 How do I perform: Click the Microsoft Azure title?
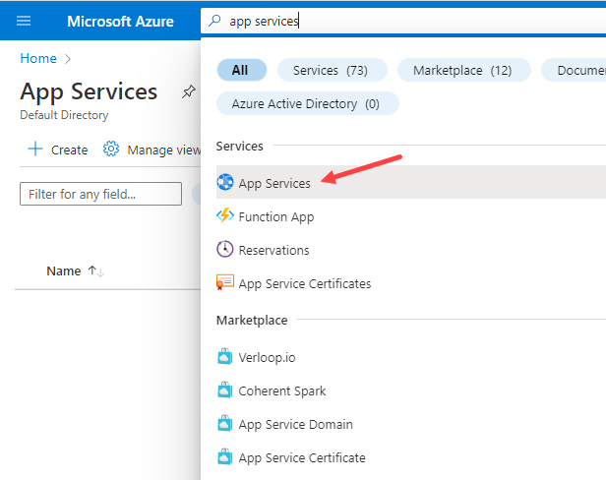[120, 22]
